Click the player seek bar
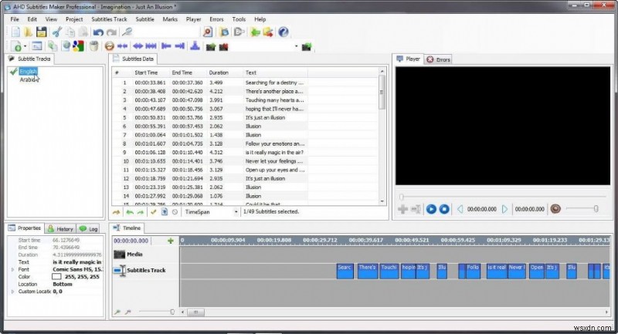618x334 pixels. [x=503, y=196]
